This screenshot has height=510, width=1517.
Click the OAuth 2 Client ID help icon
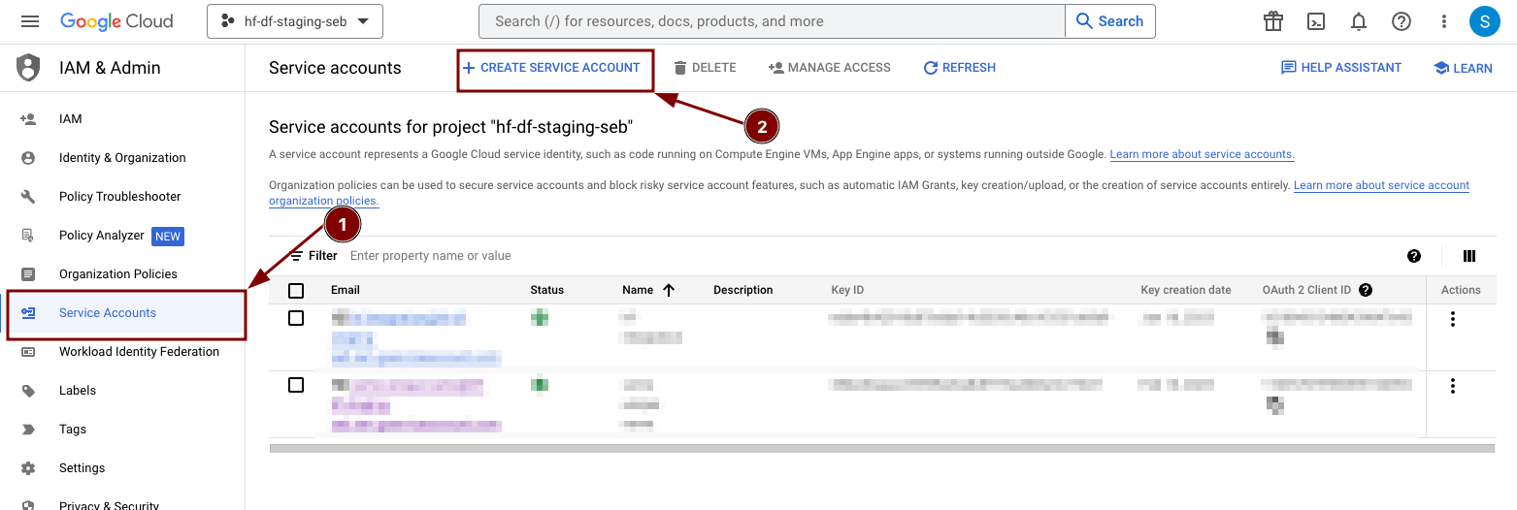point(1366,290)
